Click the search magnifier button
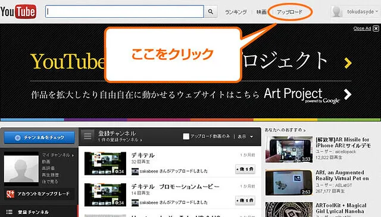 pos(211,11)
